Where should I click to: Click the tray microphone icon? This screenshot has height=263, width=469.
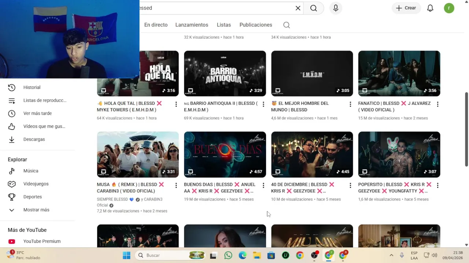[x=402, y=255]
